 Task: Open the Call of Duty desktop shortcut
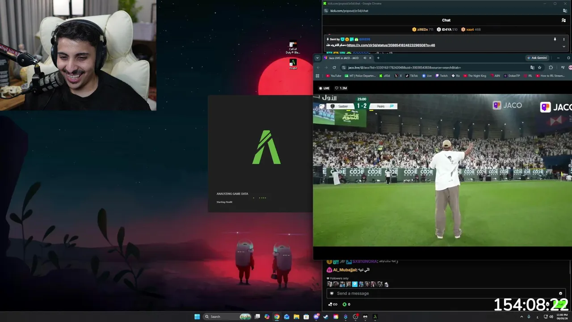click(293, 48)
